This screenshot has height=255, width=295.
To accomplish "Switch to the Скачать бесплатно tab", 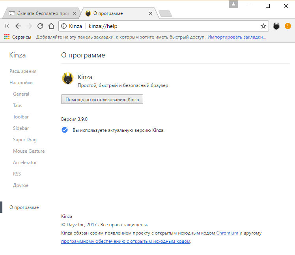I will [39, 13].
